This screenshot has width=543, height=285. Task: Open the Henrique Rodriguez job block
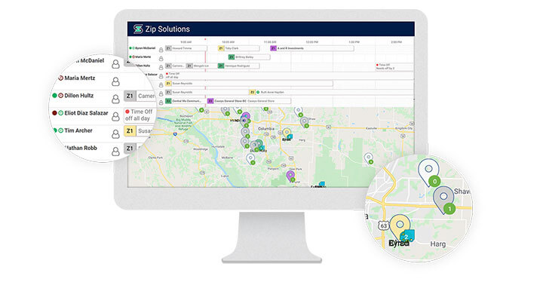[238, 66]
